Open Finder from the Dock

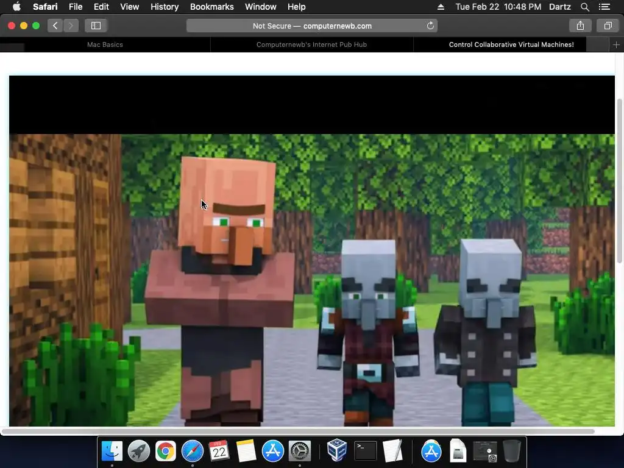tap(112, 451)
